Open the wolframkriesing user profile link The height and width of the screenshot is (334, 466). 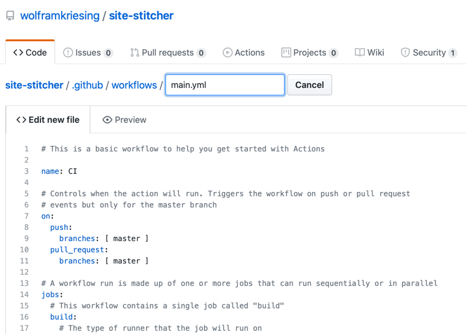(60, 16)
